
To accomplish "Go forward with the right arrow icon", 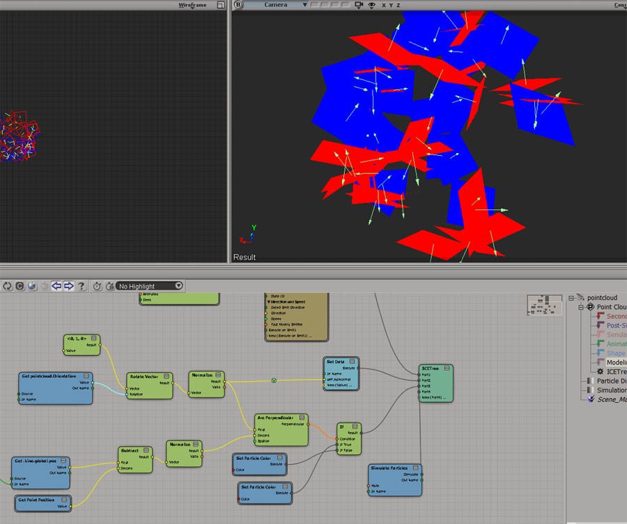I will (x=69, y=286).
